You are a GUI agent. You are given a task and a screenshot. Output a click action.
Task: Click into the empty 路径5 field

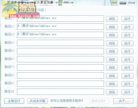pyautogui.click(x=61, y=51)
